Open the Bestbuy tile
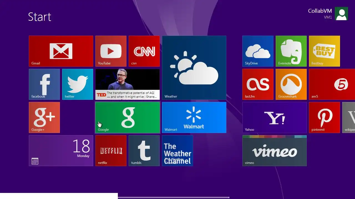Image resolution: width=355 pixels, height=199 pixels. pos(324,51)
